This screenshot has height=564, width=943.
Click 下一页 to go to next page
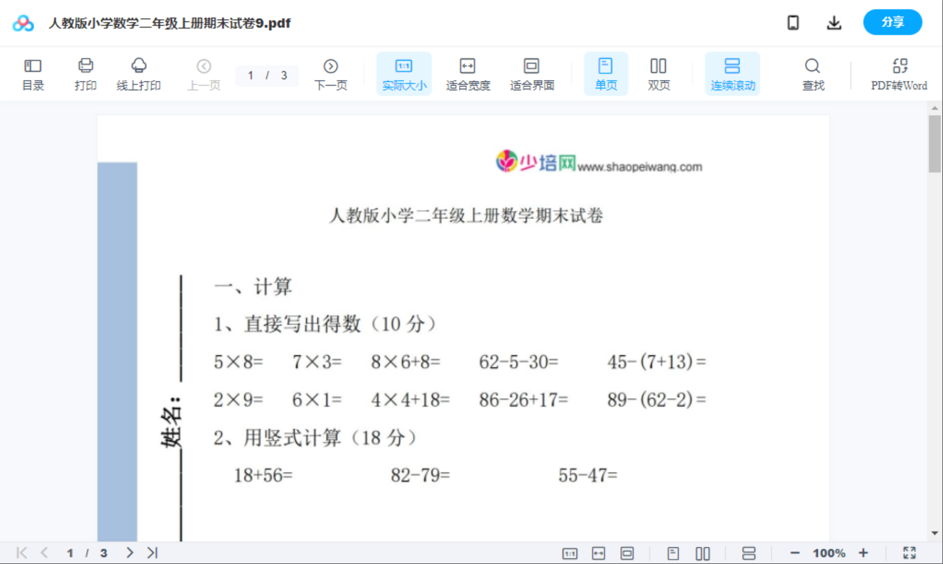(330, 73)
